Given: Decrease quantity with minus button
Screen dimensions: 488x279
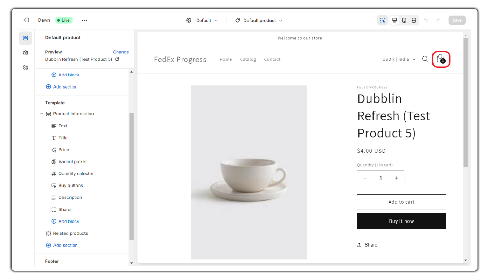Looking at the screenshot, I should pyautogui.click(x=365, y=178).
